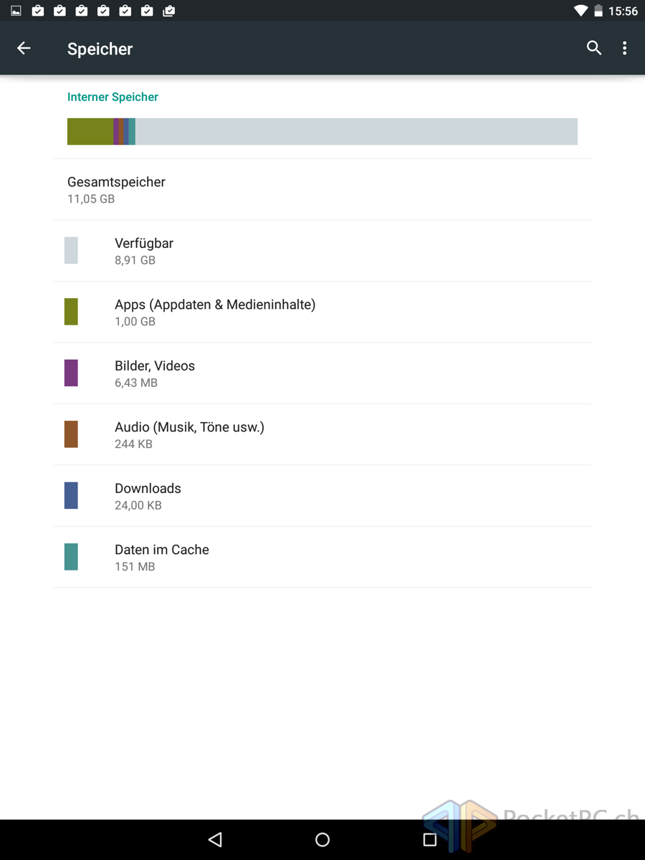Select the Verfügbar 8,91 GB entry
The image size is (645, 860).
[322, 251]
